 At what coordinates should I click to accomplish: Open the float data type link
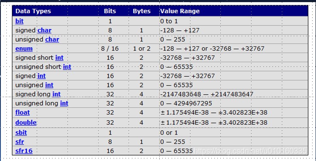click(23, 112)
